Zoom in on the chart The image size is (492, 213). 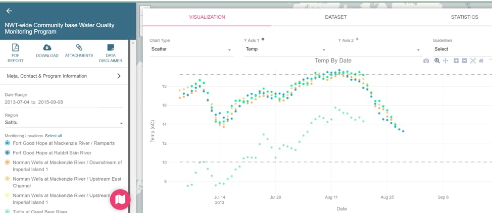pos(456,61)
